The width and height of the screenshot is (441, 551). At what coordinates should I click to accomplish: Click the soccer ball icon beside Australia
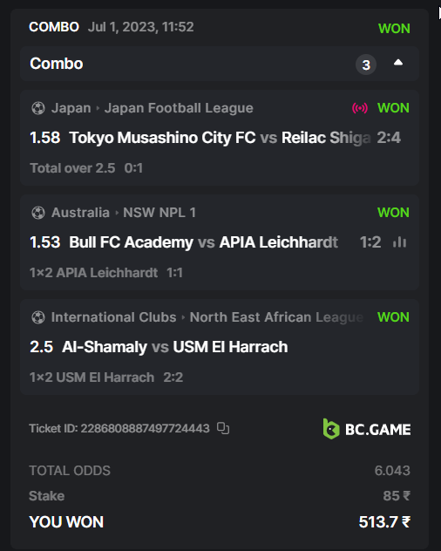click(x=38, y=213)
